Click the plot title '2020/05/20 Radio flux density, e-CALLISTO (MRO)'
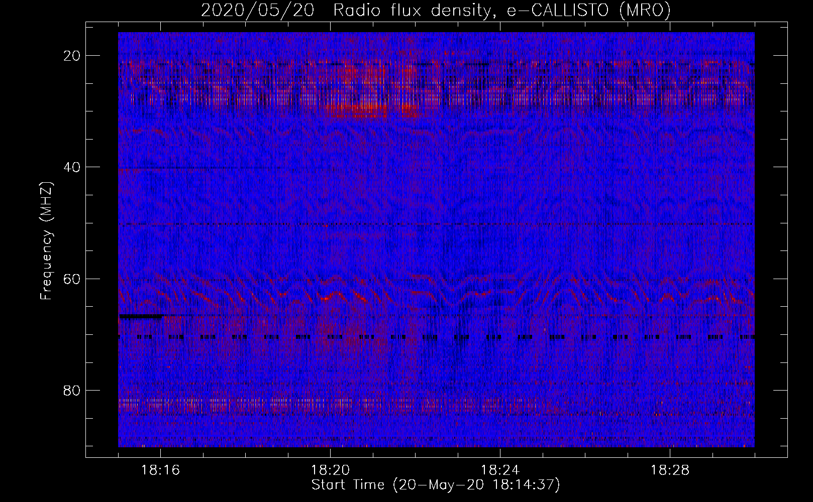 click(436, 10)
